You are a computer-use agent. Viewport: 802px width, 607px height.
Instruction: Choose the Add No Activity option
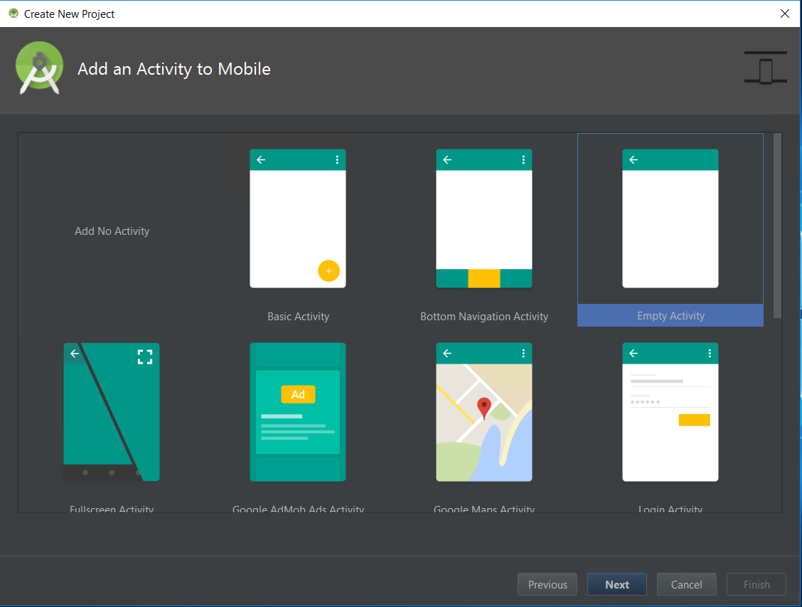click(x=112, y=231)
